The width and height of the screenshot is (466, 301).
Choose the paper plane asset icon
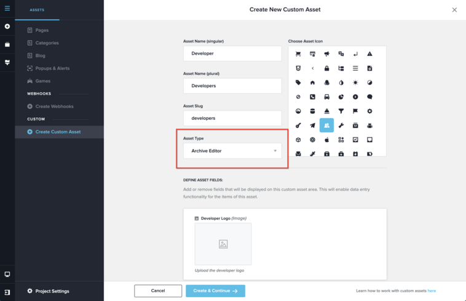point(312,125)
